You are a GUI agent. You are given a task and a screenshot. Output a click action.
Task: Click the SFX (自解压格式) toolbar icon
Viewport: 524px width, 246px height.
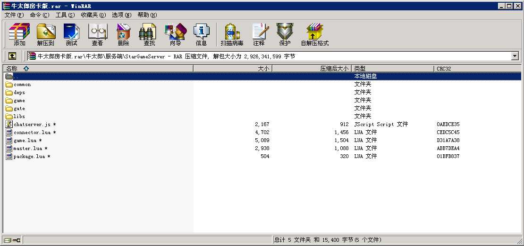tap(315, 35)
